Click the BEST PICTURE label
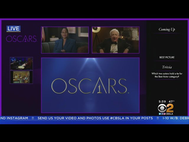189x142 pixels. pyautogui.click(x=167, y=57)
